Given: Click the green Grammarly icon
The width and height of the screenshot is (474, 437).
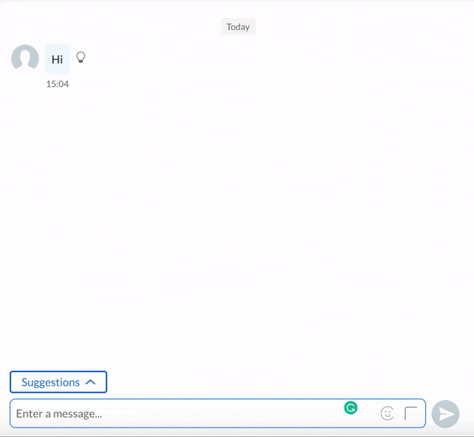Looking at the screenshot, I should [351, 408].
